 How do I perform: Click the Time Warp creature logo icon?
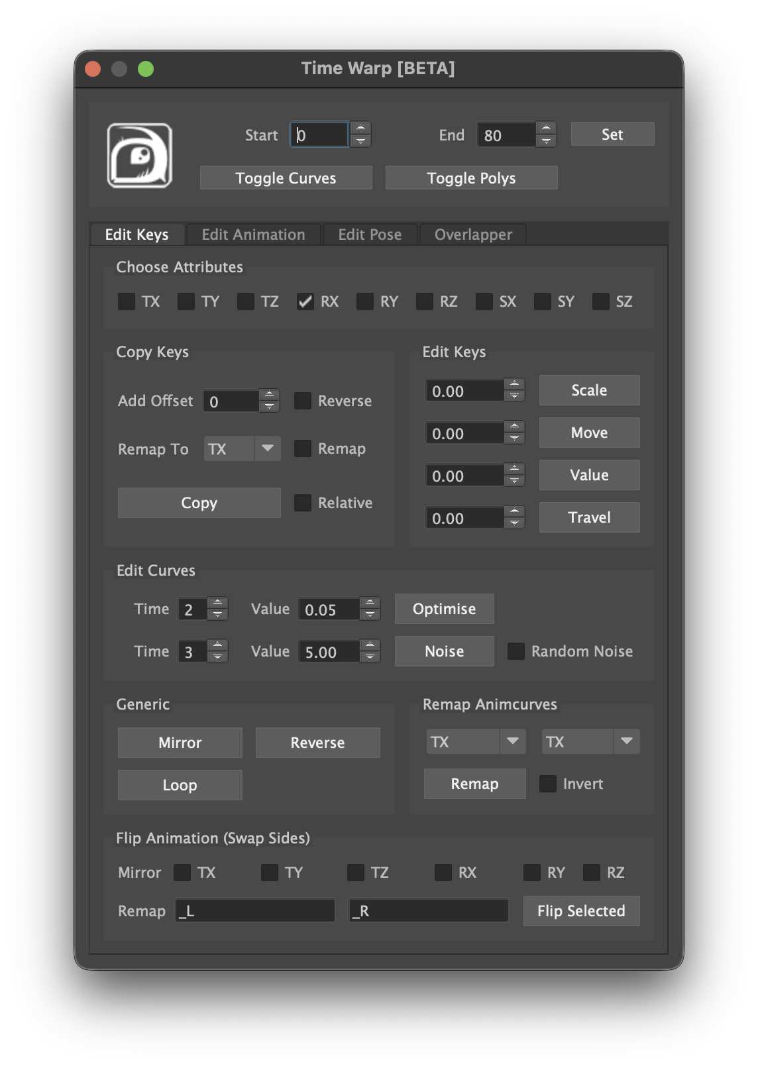tap(140, 156)
